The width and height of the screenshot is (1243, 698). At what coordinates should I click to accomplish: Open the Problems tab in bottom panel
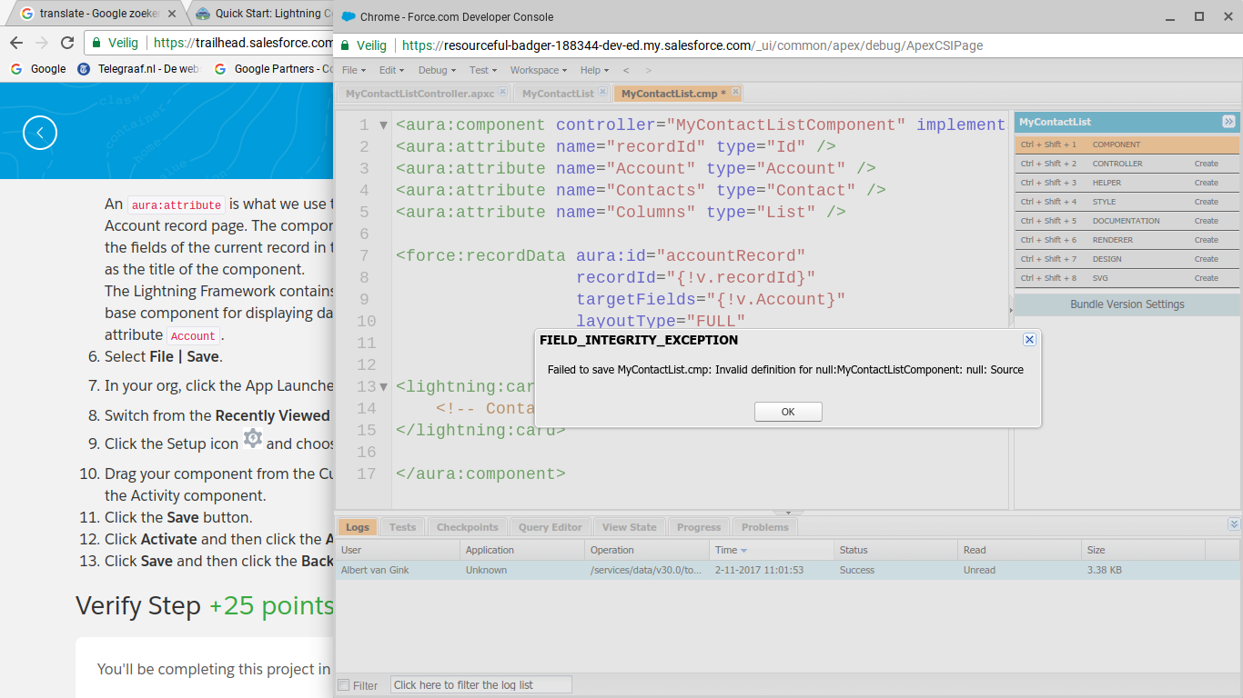click(x=764, y=527)
